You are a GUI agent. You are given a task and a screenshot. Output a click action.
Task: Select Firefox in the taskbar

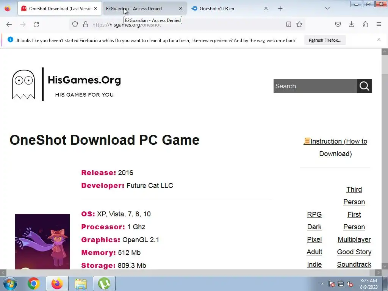[x=57, y=283]
